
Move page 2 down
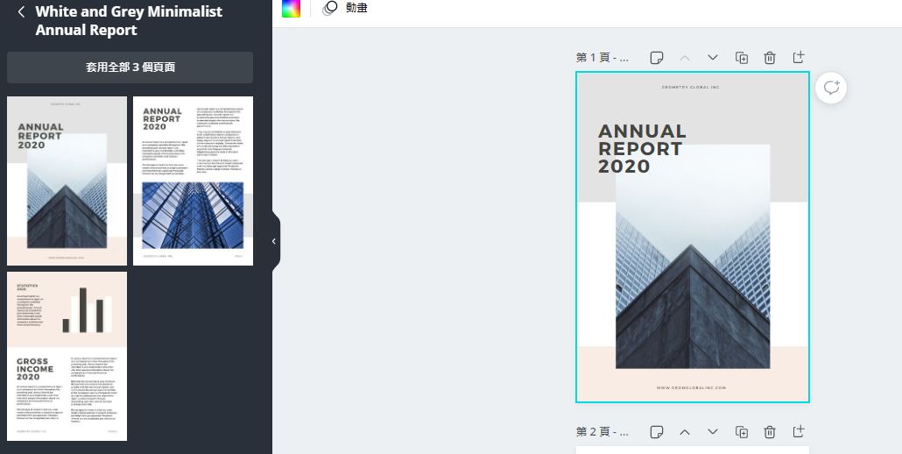713,431
